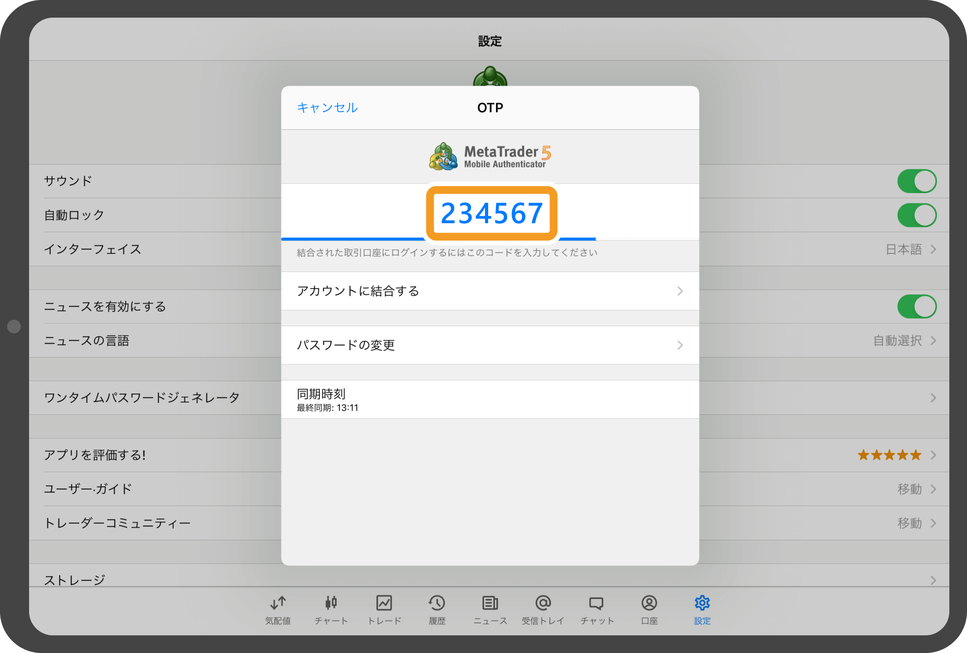Click last sync time 最終同期: 13:11
Screen dimensions: 967x653
(328, 408)
